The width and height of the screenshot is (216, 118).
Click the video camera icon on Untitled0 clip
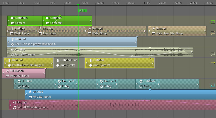pyautogui.click(x=13, y=18)
